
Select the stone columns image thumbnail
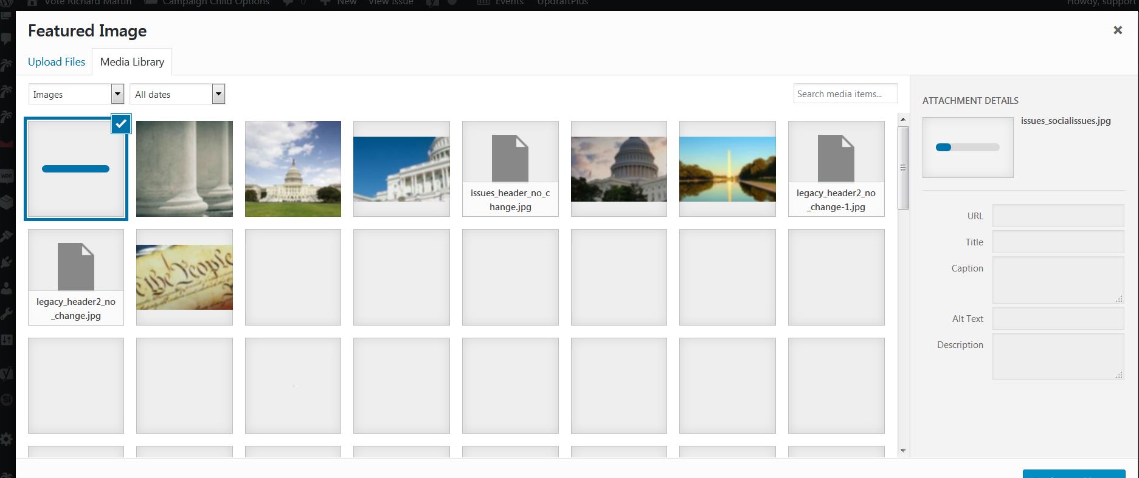[x=184, y=169]
